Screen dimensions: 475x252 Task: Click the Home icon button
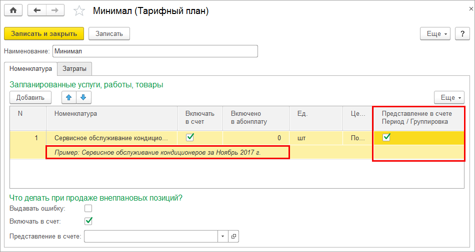[x=13, y=10]
